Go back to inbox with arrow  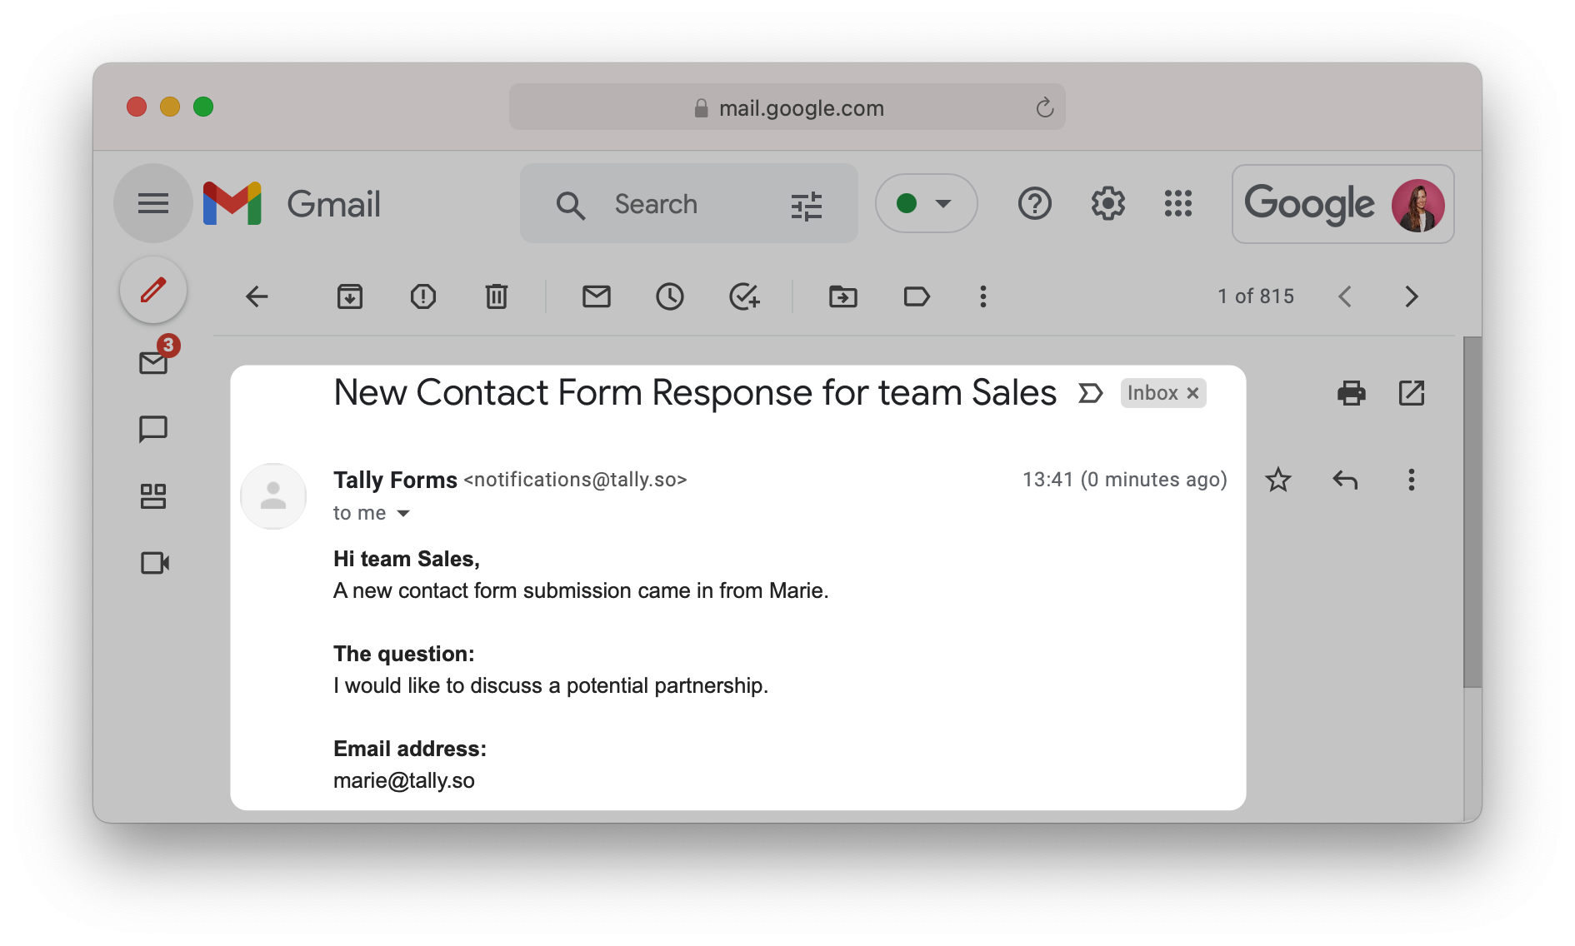tap(257, 296)
